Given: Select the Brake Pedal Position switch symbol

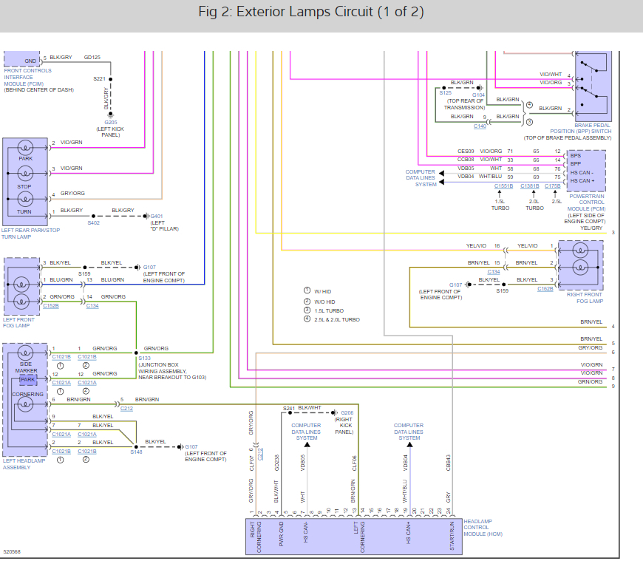Looking at the screenshot, I should coord(593,86).
